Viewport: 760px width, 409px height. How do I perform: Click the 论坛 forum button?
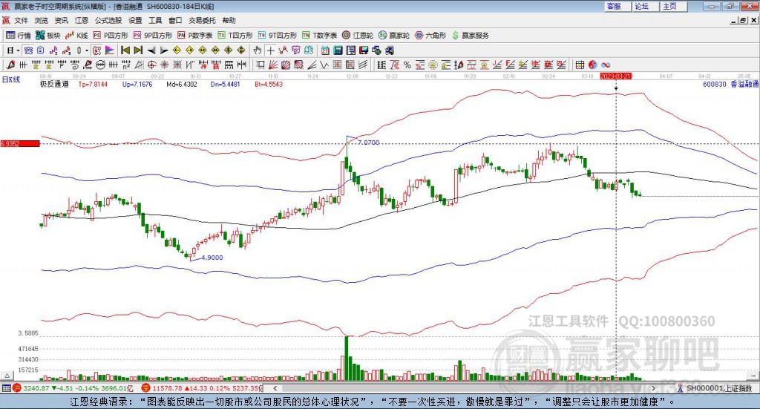[x=646, y=6]
